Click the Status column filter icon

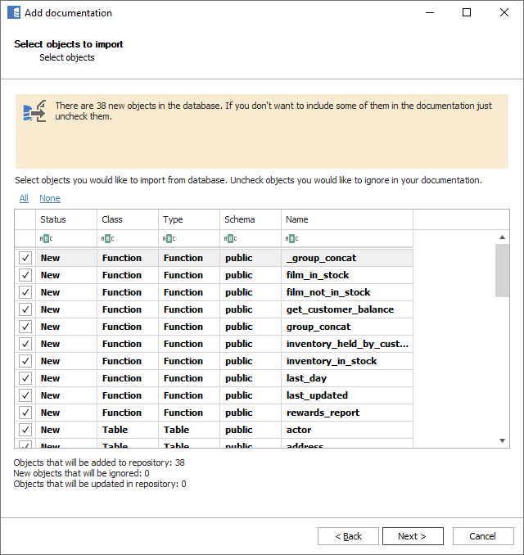pyautogui.click(x=46, y=239)
